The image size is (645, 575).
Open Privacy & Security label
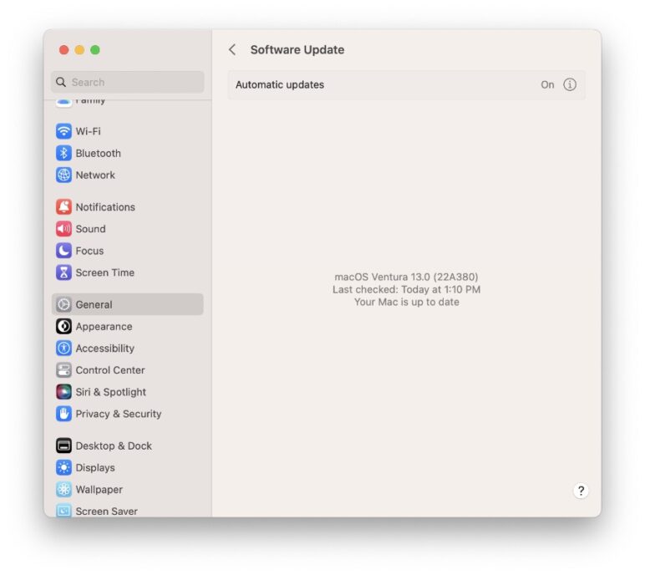click(119, 414)
